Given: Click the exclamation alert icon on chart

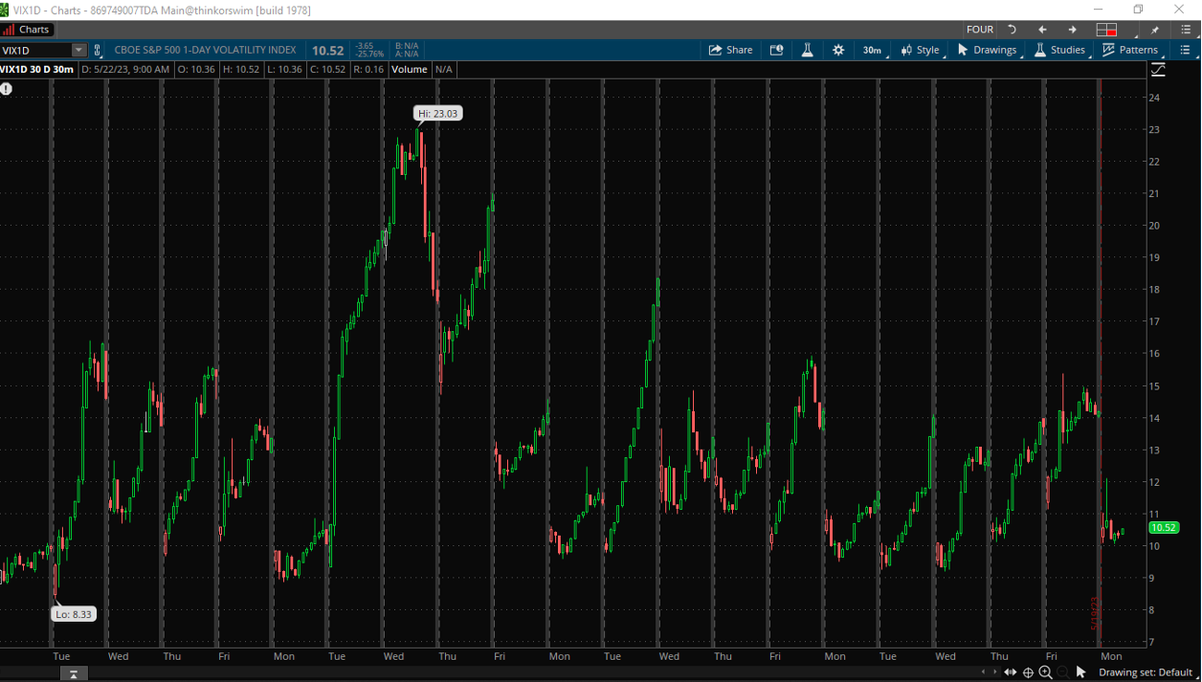Looking at the screenshot, I should coord(7,89).
